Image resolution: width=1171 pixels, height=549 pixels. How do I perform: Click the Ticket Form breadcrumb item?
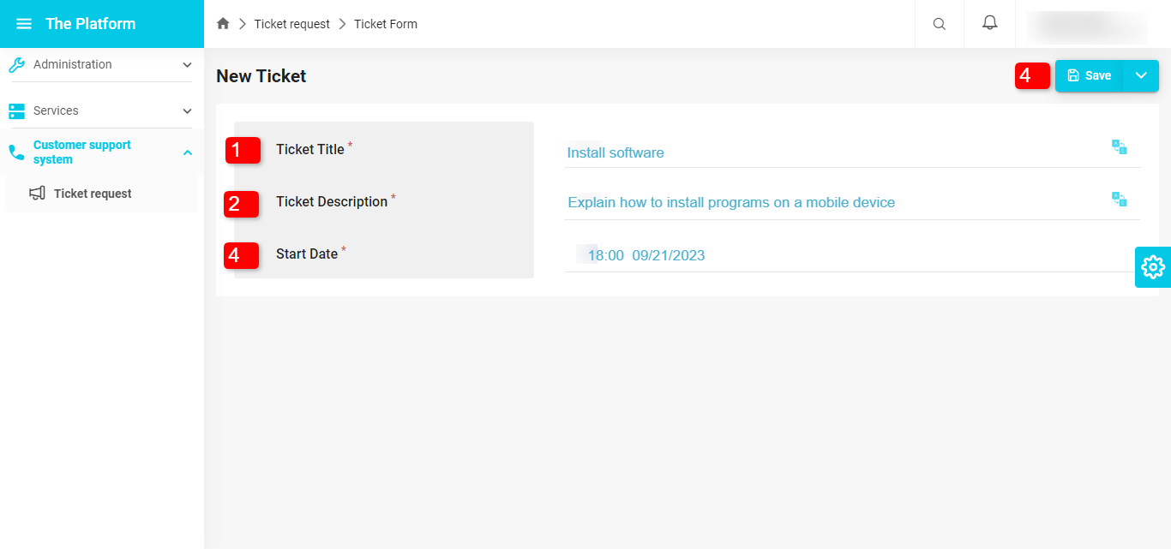point(386,24)
